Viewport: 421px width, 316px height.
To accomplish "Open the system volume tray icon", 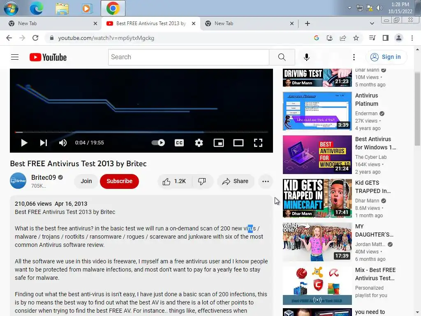I will click(x=379, y=8).
